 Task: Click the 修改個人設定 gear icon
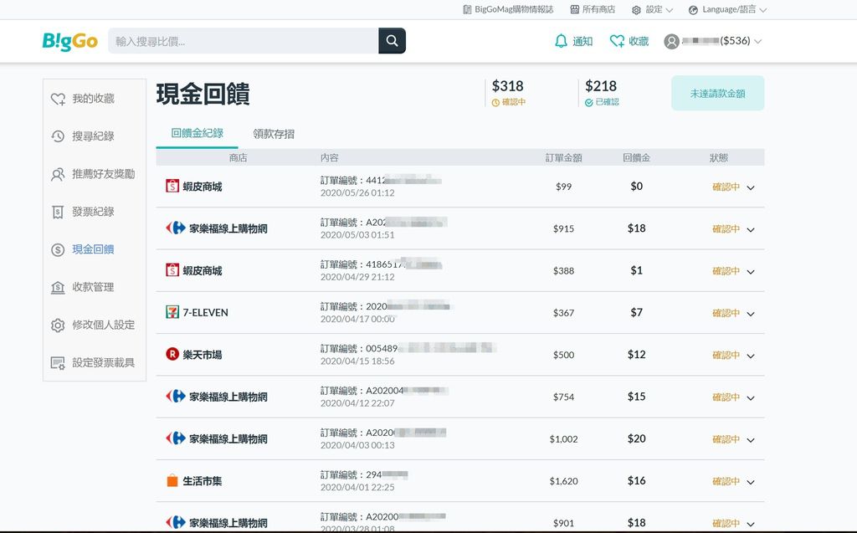coord(58,325)
